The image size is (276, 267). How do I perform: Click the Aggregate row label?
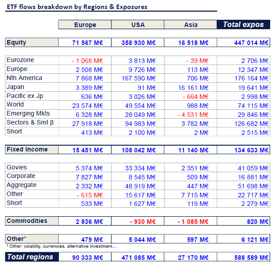tap(22, 185)
